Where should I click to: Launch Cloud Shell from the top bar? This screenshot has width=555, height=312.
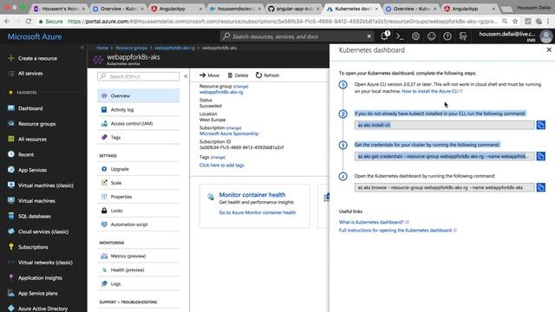tap(400, 36)
